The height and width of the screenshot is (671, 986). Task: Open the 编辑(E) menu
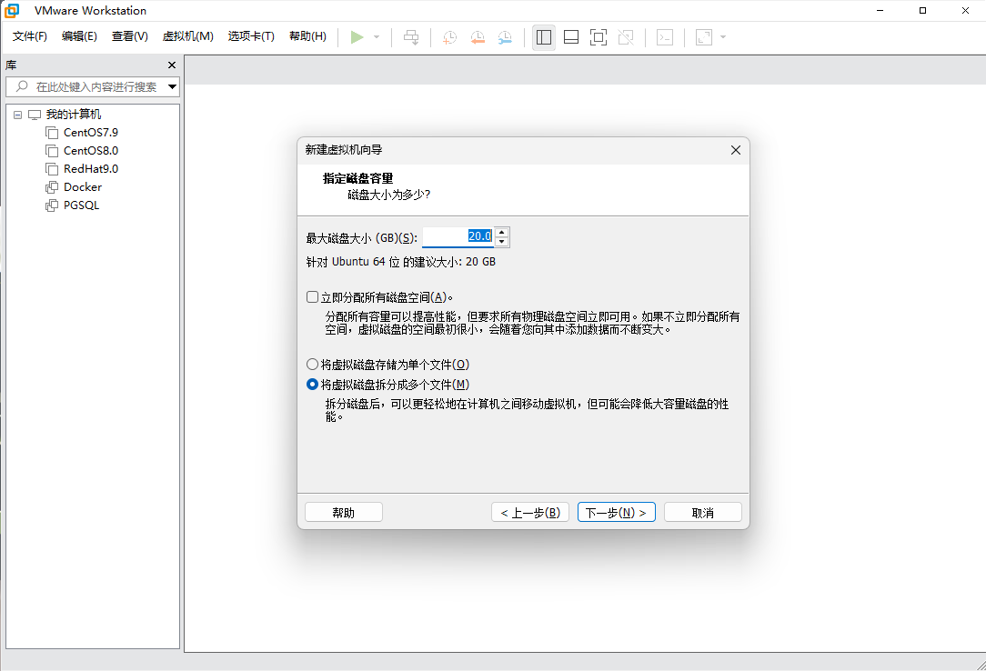79,36
